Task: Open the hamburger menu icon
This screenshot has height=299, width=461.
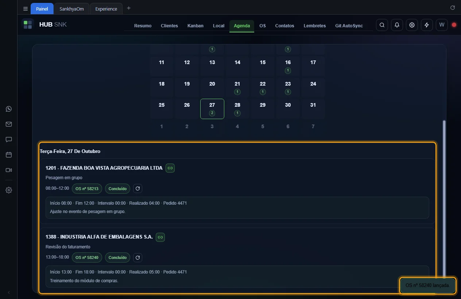Action: click(x=26, y=9)
